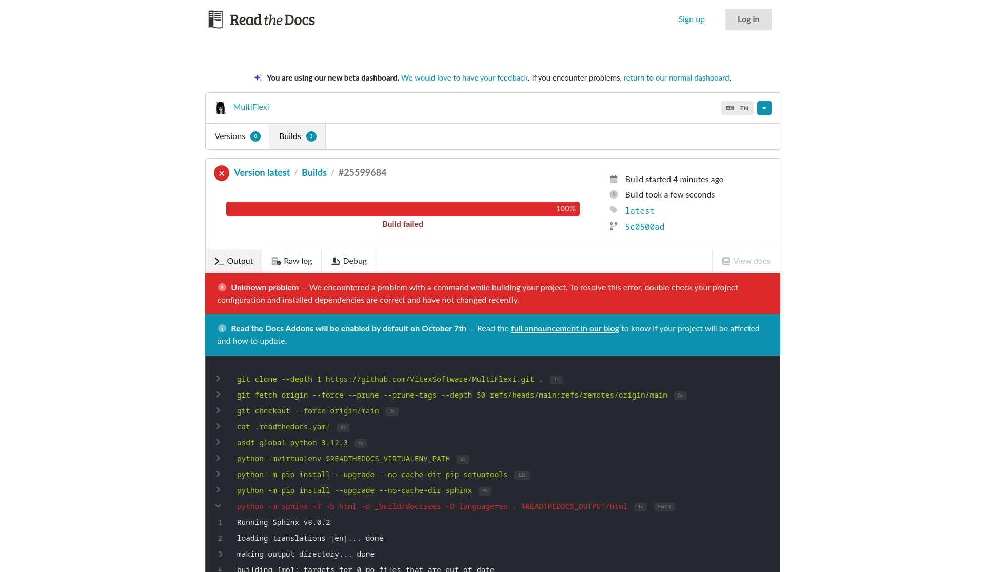The height and width of the screenshot is (572, 985).
Task: Expand the pip install setuptools command output
Action: [219, 474]
